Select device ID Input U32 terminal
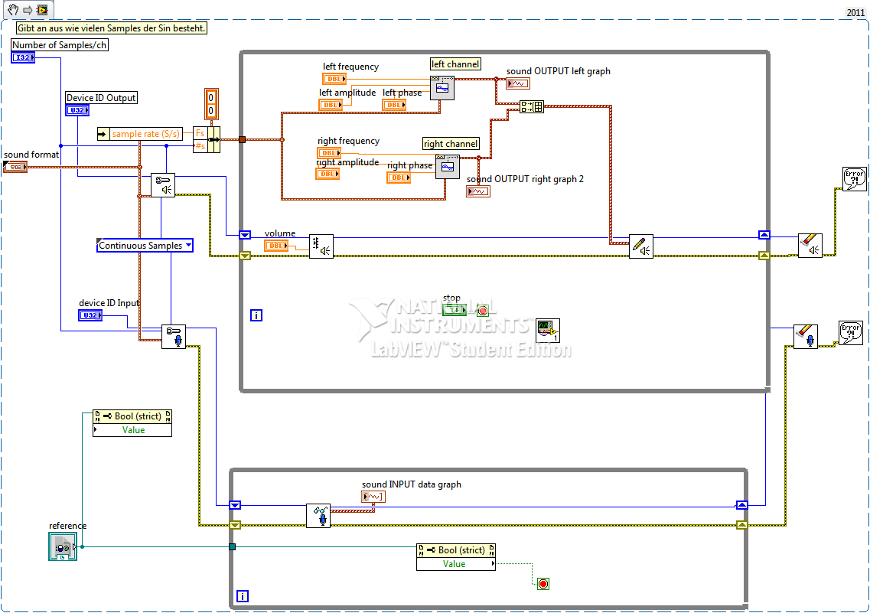The height and width of the screenshot is (613, 870). [x=90, y=315]
